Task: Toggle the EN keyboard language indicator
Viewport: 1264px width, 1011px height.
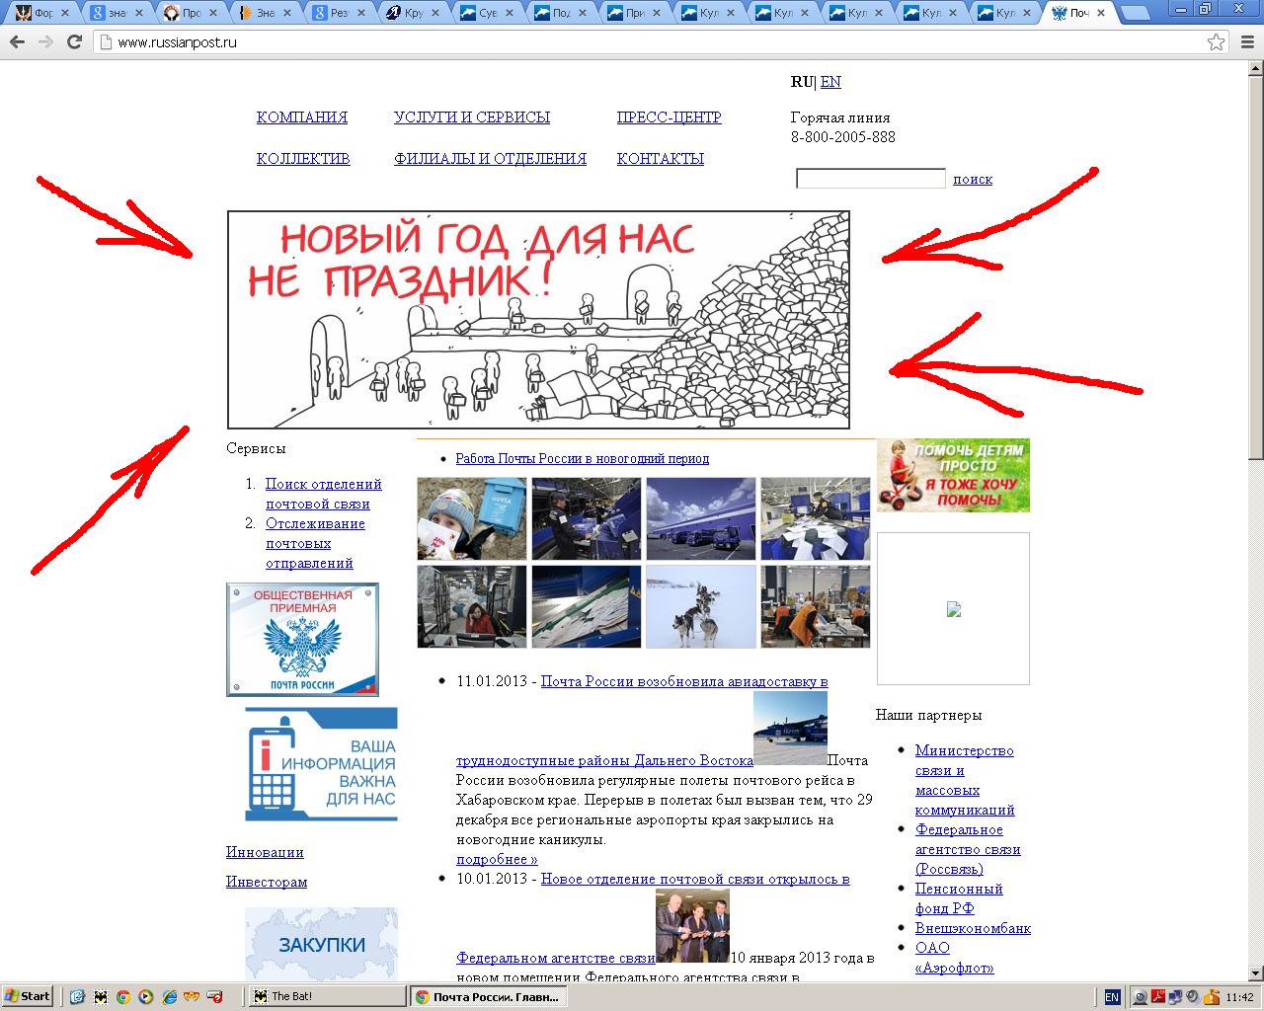Action: (1112, 996)
